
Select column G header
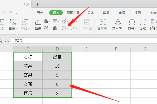tap(145, 49)
